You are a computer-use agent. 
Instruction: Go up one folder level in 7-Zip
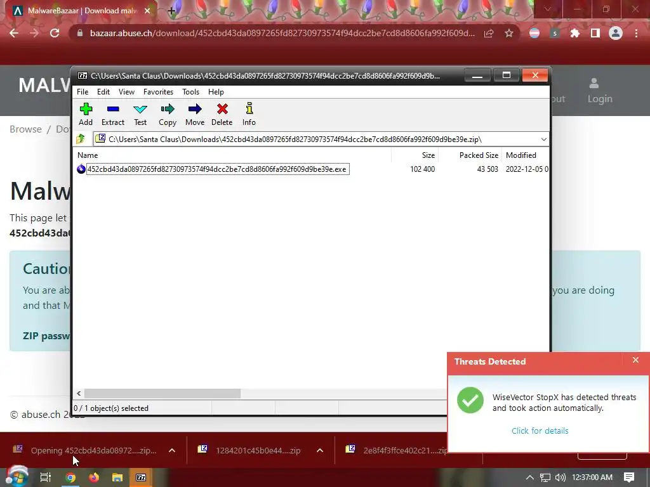[x=81, y=139]
